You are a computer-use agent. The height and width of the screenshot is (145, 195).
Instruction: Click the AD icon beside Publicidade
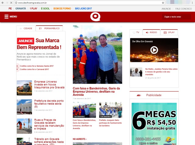139,95
